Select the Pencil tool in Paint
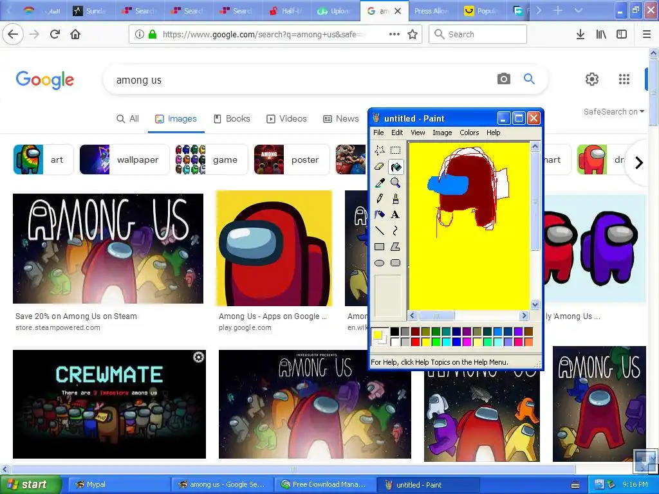This screenshot has height=494, width=659. pos(379,199)
